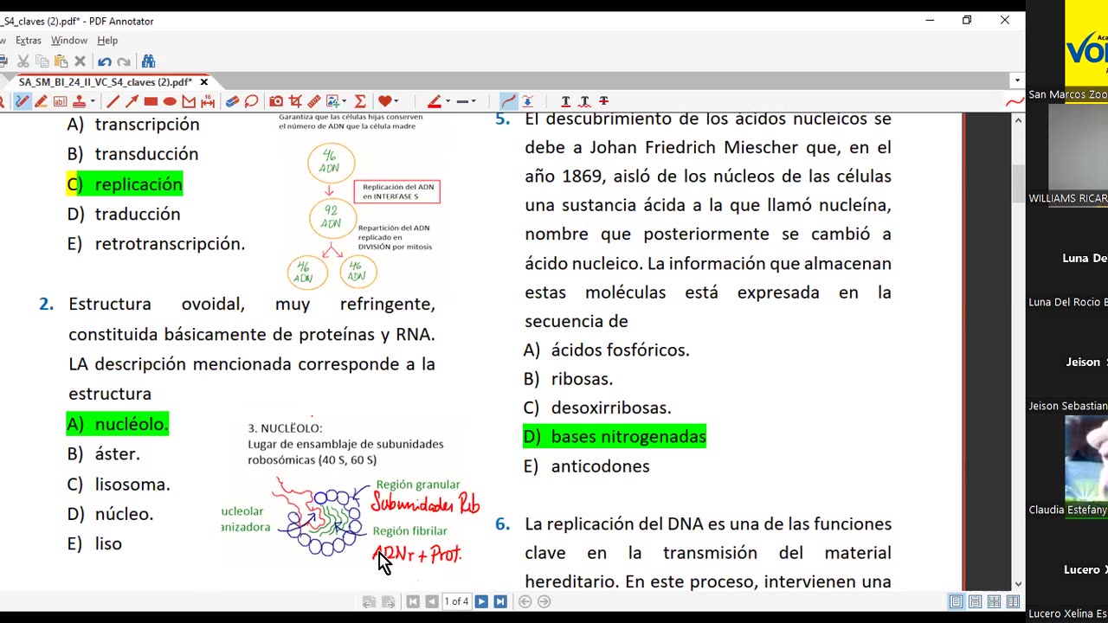Open the Extras menu
The image size is (1108, 623).
pyautogui.click(x=29, y=41)
